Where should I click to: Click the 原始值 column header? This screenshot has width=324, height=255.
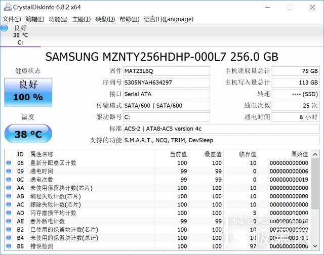point(285,154)
